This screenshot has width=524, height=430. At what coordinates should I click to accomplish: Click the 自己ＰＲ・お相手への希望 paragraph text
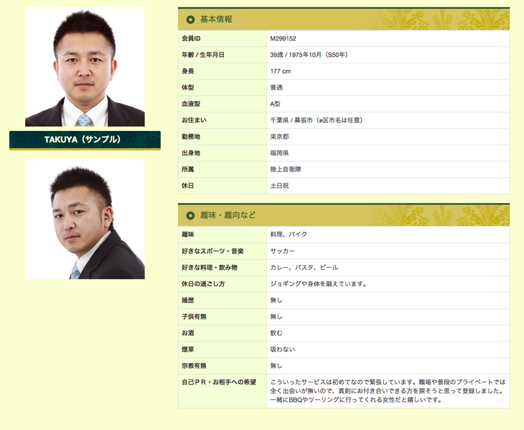(387, 391)
